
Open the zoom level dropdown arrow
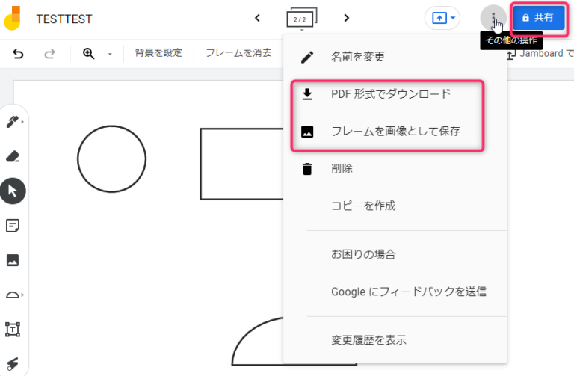(109, 54)
